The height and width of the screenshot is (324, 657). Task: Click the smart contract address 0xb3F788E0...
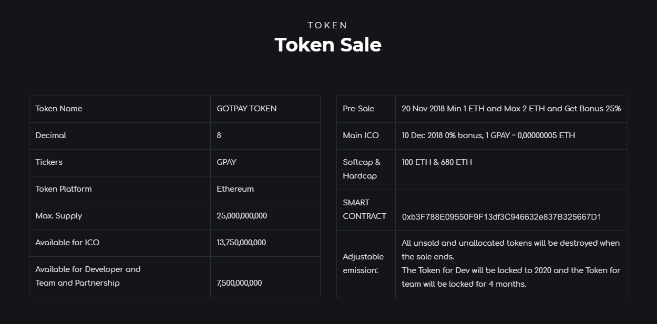coord(501,217)
